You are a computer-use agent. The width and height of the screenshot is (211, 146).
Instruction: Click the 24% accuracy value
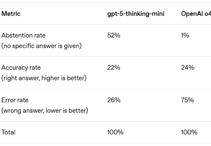pos(188,68)
